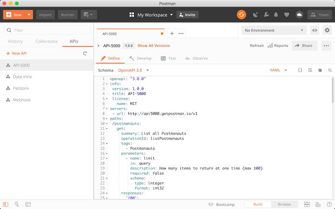Screen dimensions: 335x209
Task: Switch to Build mode
Action: point(257,204)
